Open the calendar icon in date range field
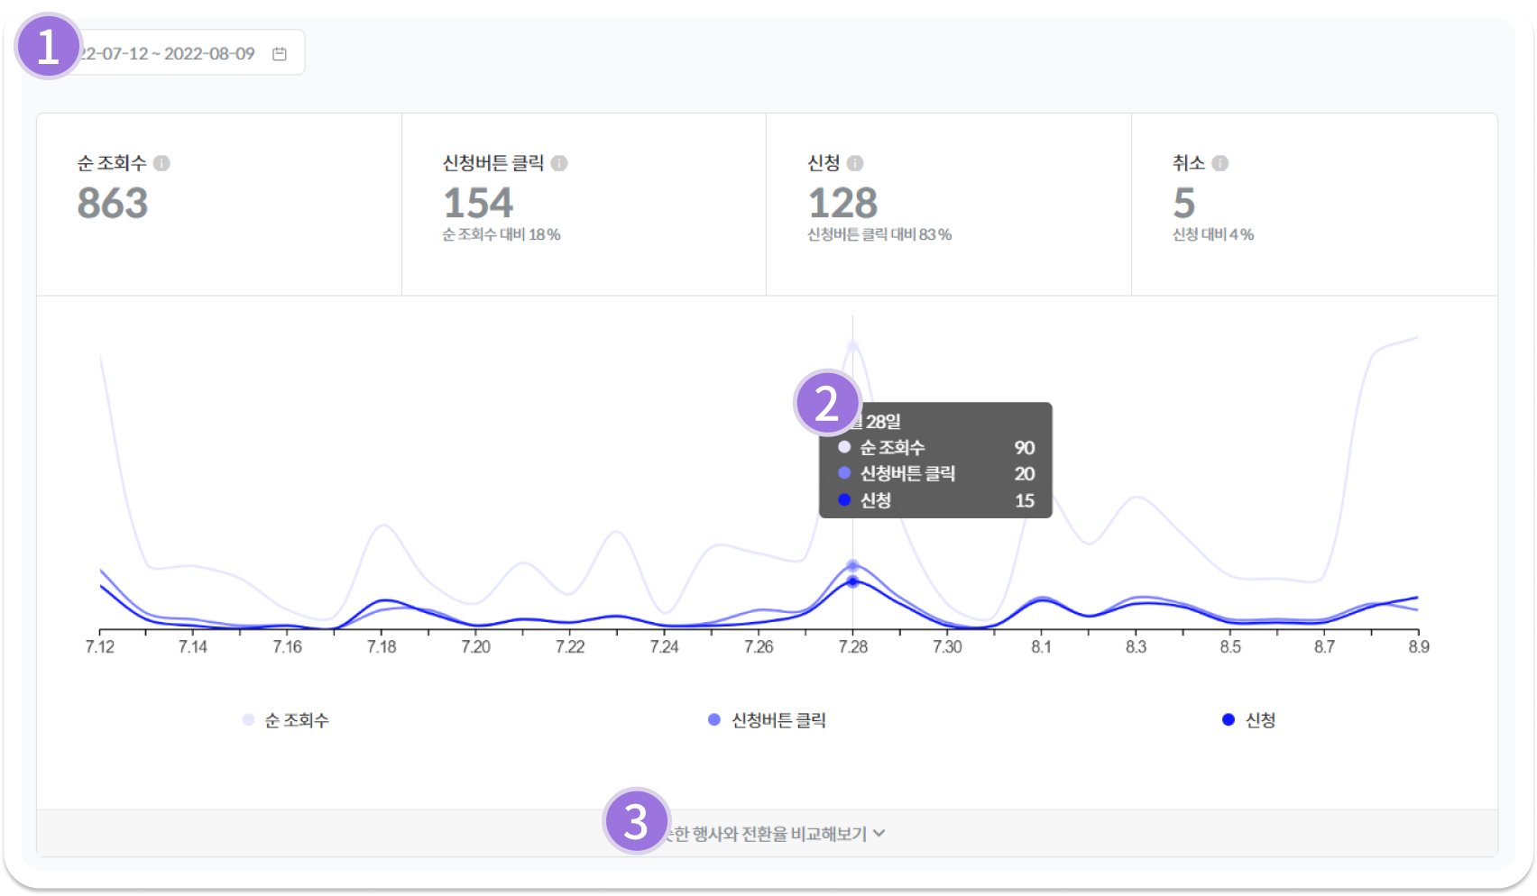The image size is (1537, 896). pyautogui.click(x=280, y=54)
